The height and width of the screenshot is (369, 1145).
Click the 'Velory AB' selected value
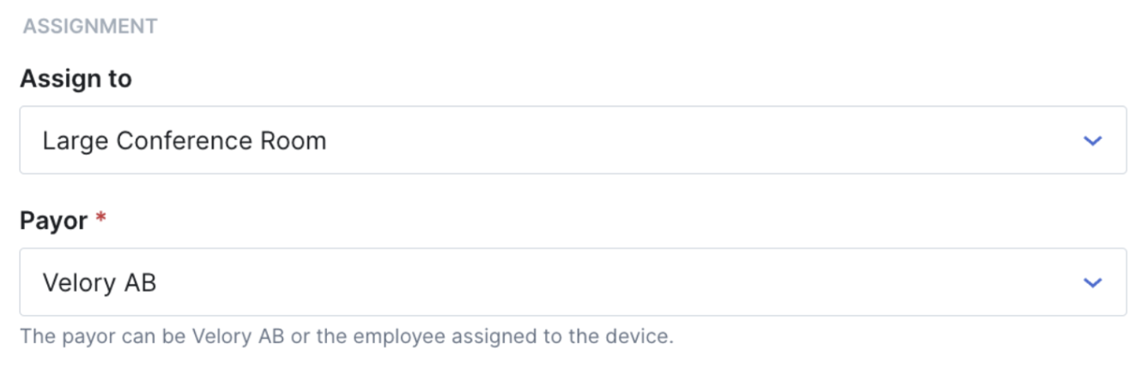100,282
